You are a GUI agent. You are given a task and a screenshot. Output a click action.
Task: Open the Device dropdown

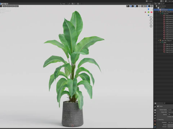(170, 115)
